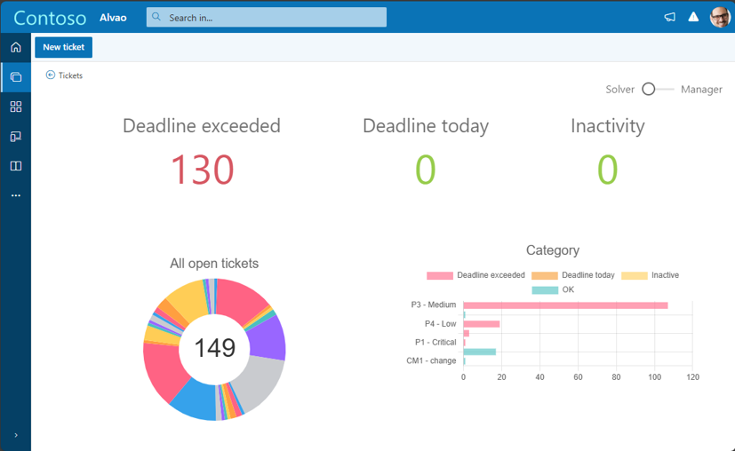This screenshot has height=451, width=735.
Task: Click the Tickets breadcrumb link
Action: 70,75
